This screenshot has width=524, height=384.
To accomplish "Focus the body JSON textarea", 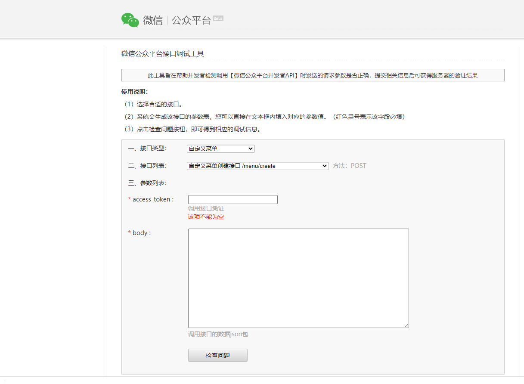I will (x=298, y=278).
